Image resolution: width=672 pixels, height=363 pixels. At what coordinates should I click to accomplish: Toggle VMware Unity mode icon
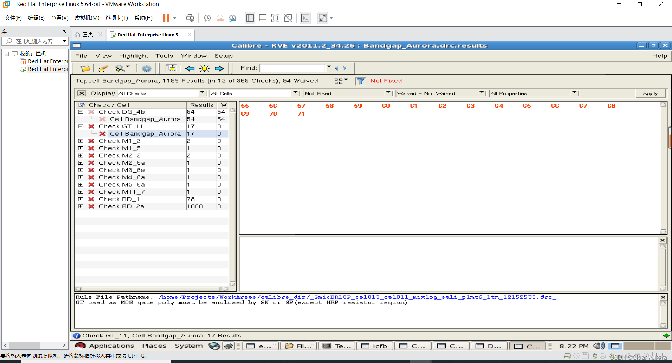click(x=288, y=18)
